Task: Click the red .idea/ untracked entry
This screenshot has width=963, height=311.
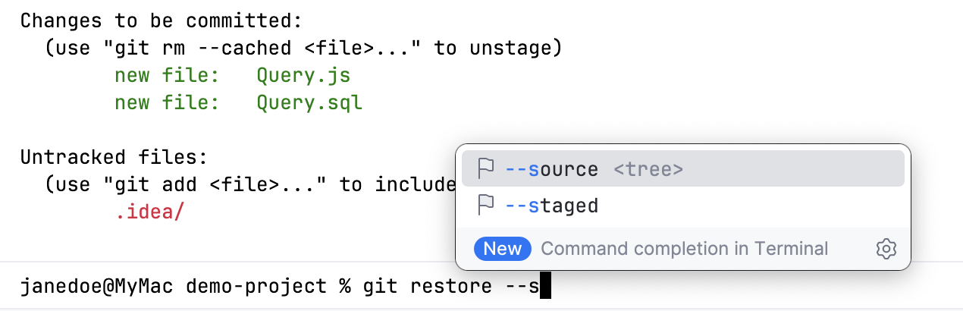Action: point(149,212)
